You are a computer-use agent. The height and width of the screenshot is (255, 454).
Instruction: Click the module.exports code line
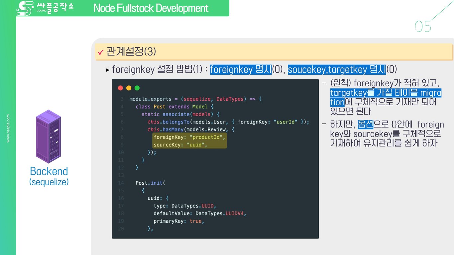(x=196, y=99)
